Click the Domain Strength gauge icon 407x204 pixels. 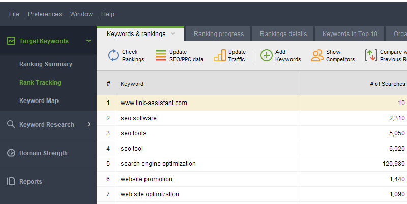11,153
